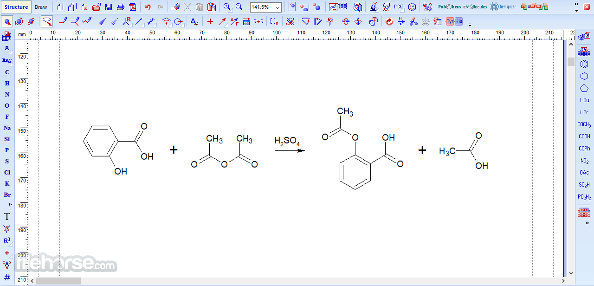Choose the Lasso selection tool
Screen dimensions: 594x286
click(46, 21)
